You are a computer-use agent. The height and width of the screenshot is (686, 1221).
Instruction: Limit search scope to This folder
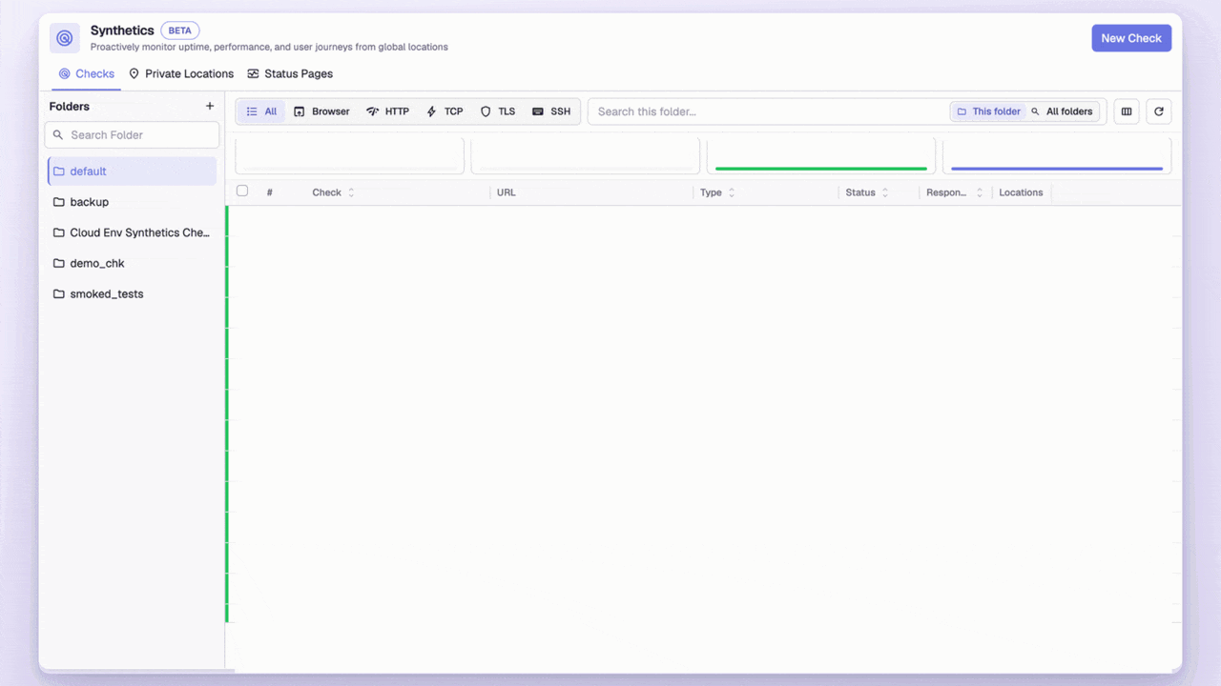[988, 111]
